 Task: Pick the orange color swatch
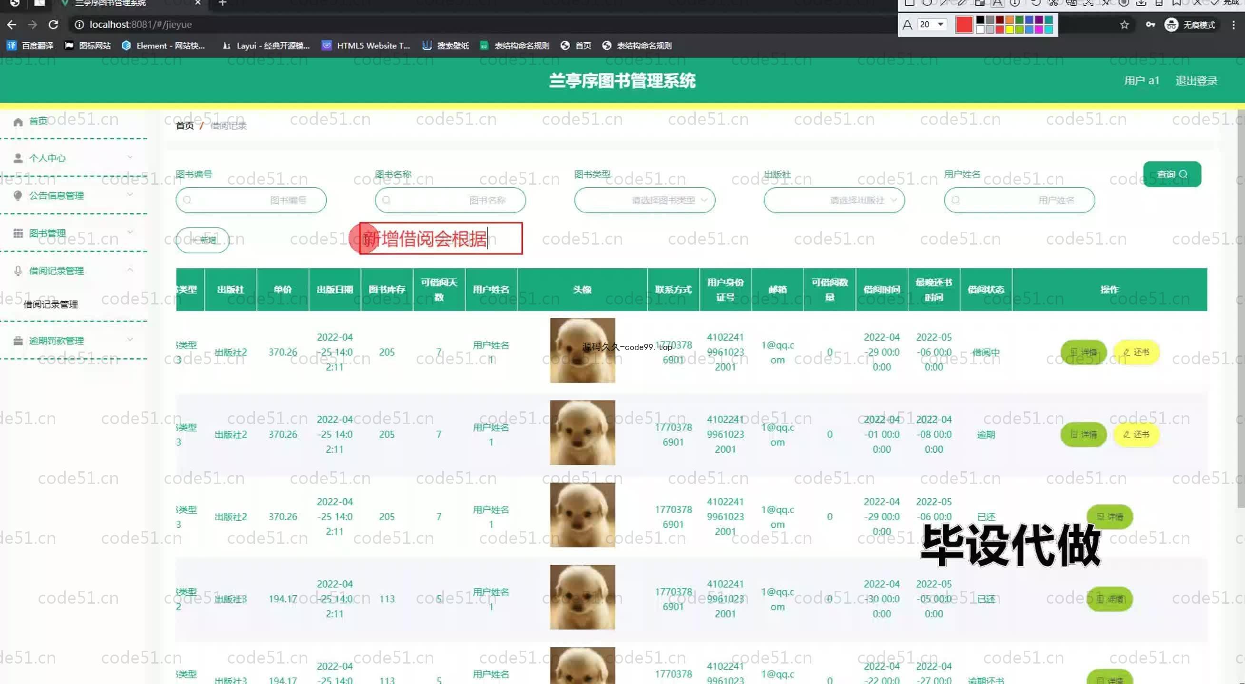click(x=1010, y=20)
